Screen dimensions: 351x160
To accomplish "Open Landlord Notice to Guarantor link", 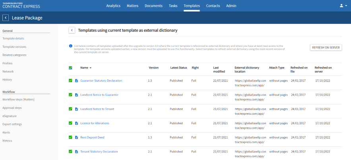I will click(99, 95).
